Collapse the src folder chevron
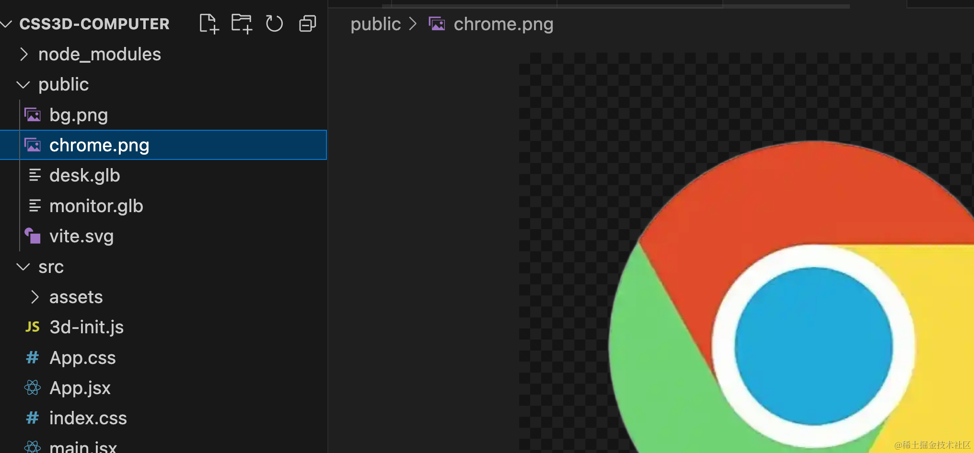Viewport: 974px width, 453px height. pyautogui.click(x=23, y=267)
